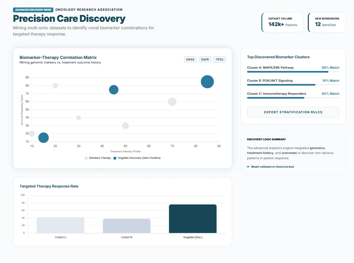The image size is (354, 263).
Task: Select the TP53 marker tag
Action: [x=219, y=60]
